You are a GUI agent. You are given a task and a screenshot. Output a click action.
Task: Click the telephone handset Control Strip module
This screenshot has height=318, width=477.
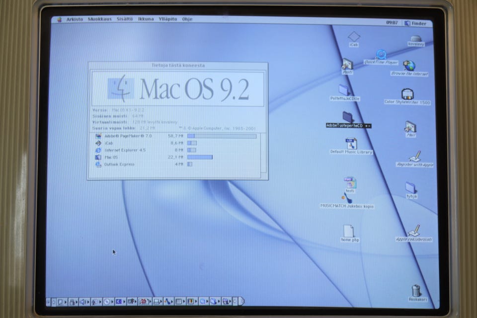pyautogui.click(x=167, y=302)
